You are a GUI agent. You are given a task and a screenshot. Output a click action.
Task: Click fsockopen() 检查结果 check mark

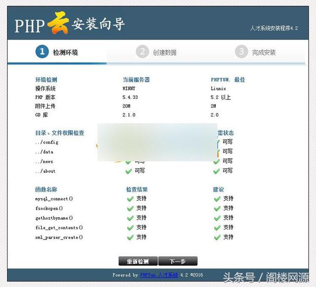click(x=130, y=208)
